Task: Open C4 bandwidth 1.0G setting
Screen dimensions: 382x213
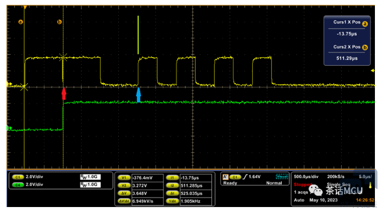Action: tap(90, 185)
